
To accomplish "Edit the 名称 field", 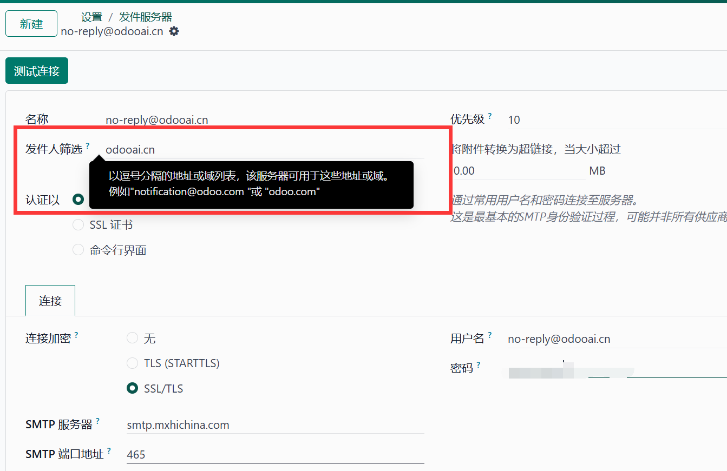I will point(265,120).
